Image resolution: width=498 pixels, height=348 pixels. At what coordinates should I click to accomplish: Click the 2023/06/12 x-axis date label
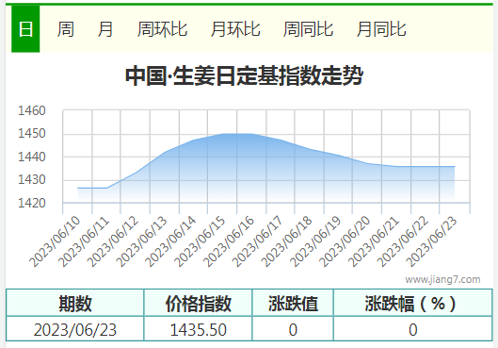click(x=113, y=241)
